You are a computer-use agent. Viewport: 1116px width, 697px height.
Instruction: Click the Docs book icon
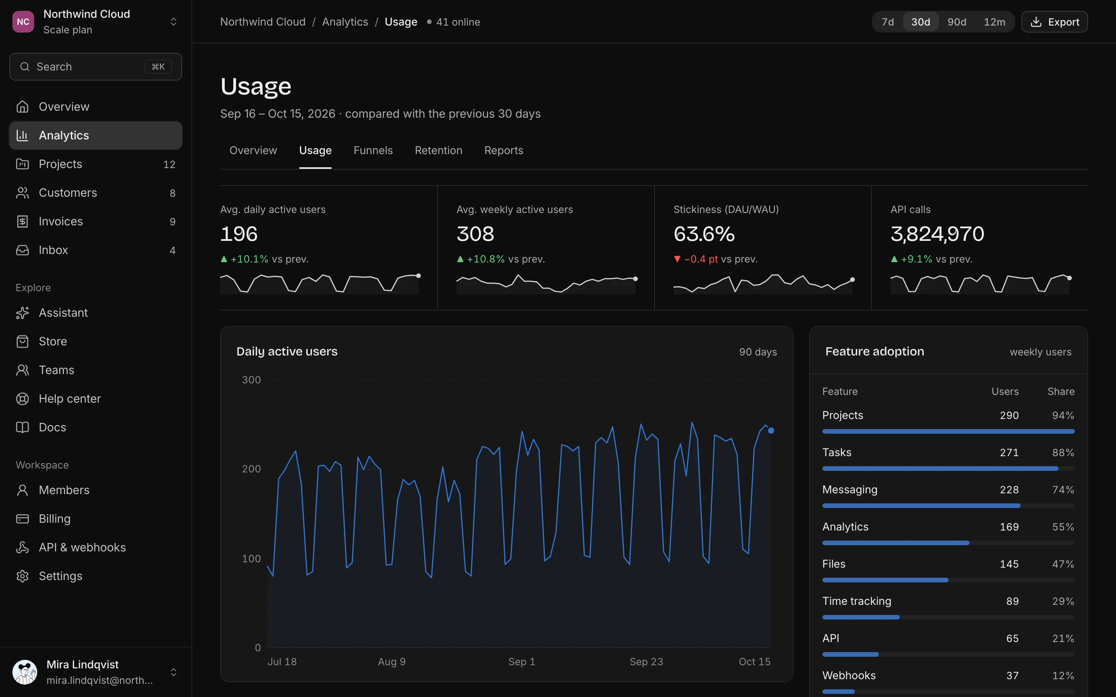22,427
